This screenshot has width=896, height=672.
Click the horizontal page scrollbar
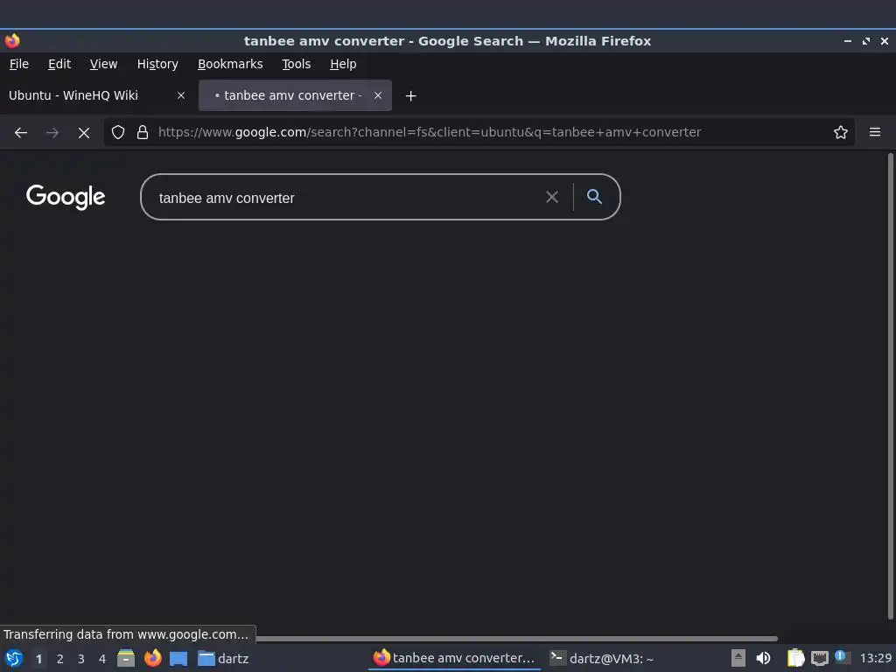[x=517, y=638]
